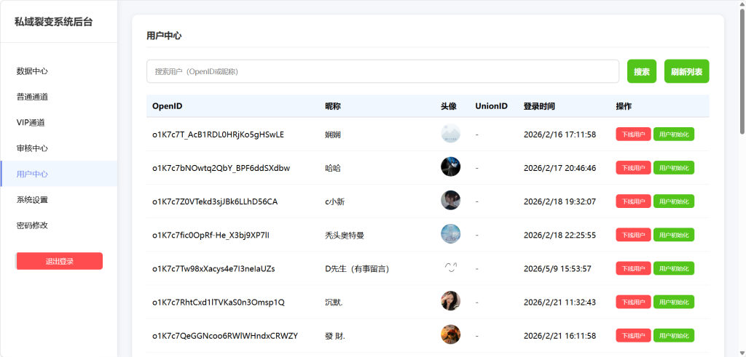Viewport: 746px width, 357px height.
Task: Select 用户中心 in the sidebar
Action: click(59, 174)
